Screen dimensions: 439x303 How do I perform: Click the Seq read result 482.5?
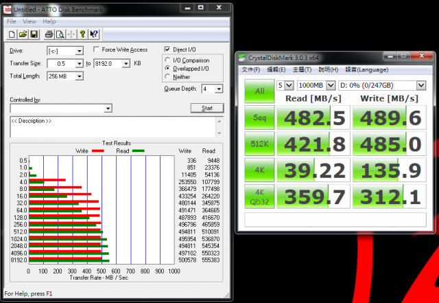(x=313, y=117)
